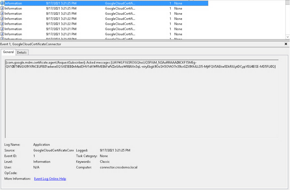Viewport: 290px width, 190px height.
Task: Click the pane title Event 1, GoogleCloudCertificateConnector
Action: [x=31, y=44]
